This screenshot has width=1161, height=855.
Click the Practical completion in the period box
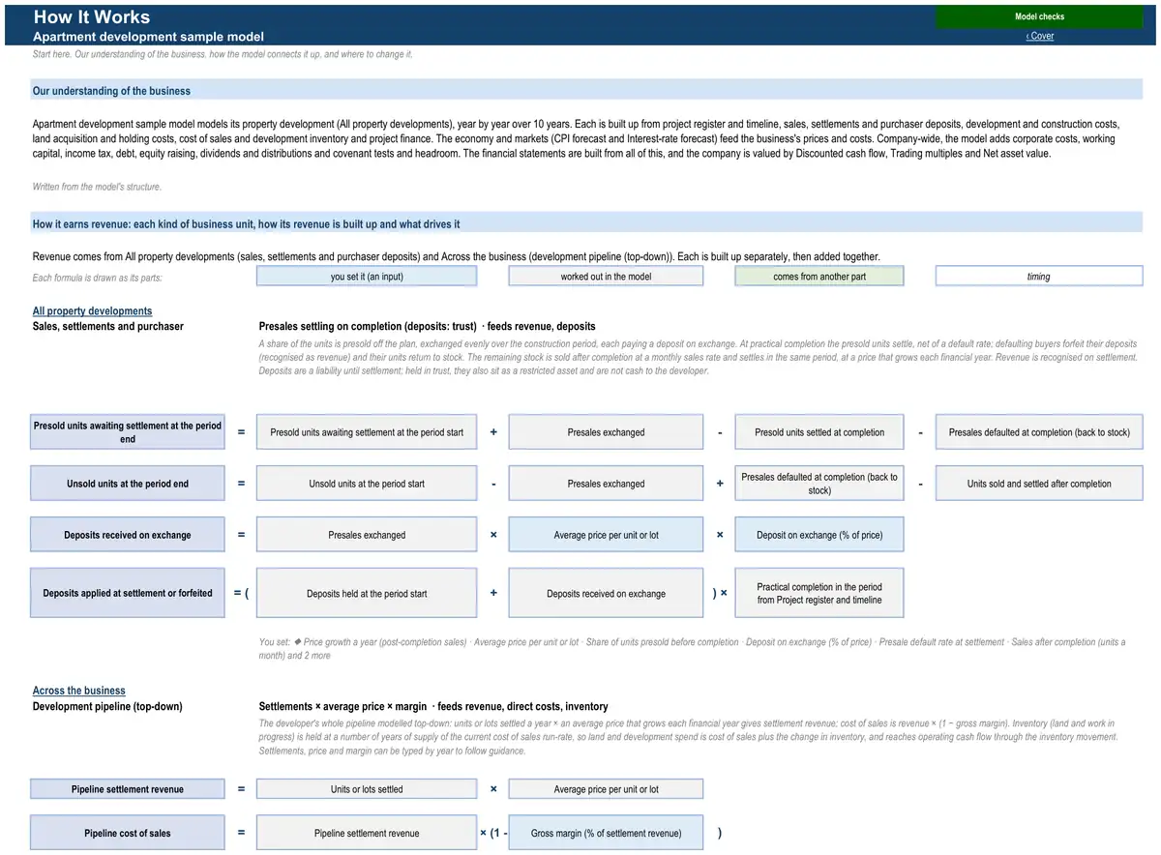[819, 593]
